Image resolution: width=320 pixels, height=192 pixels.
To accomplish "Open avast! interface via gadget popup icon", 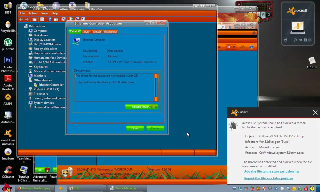I will [286, 40].
